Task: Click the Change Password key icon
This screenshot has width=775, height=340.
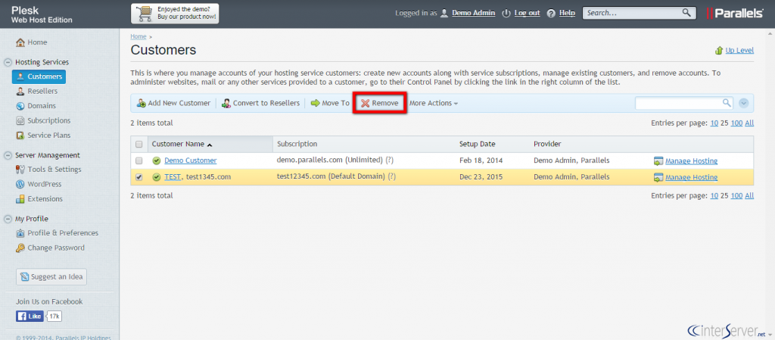Action: [x=20, y=248]
